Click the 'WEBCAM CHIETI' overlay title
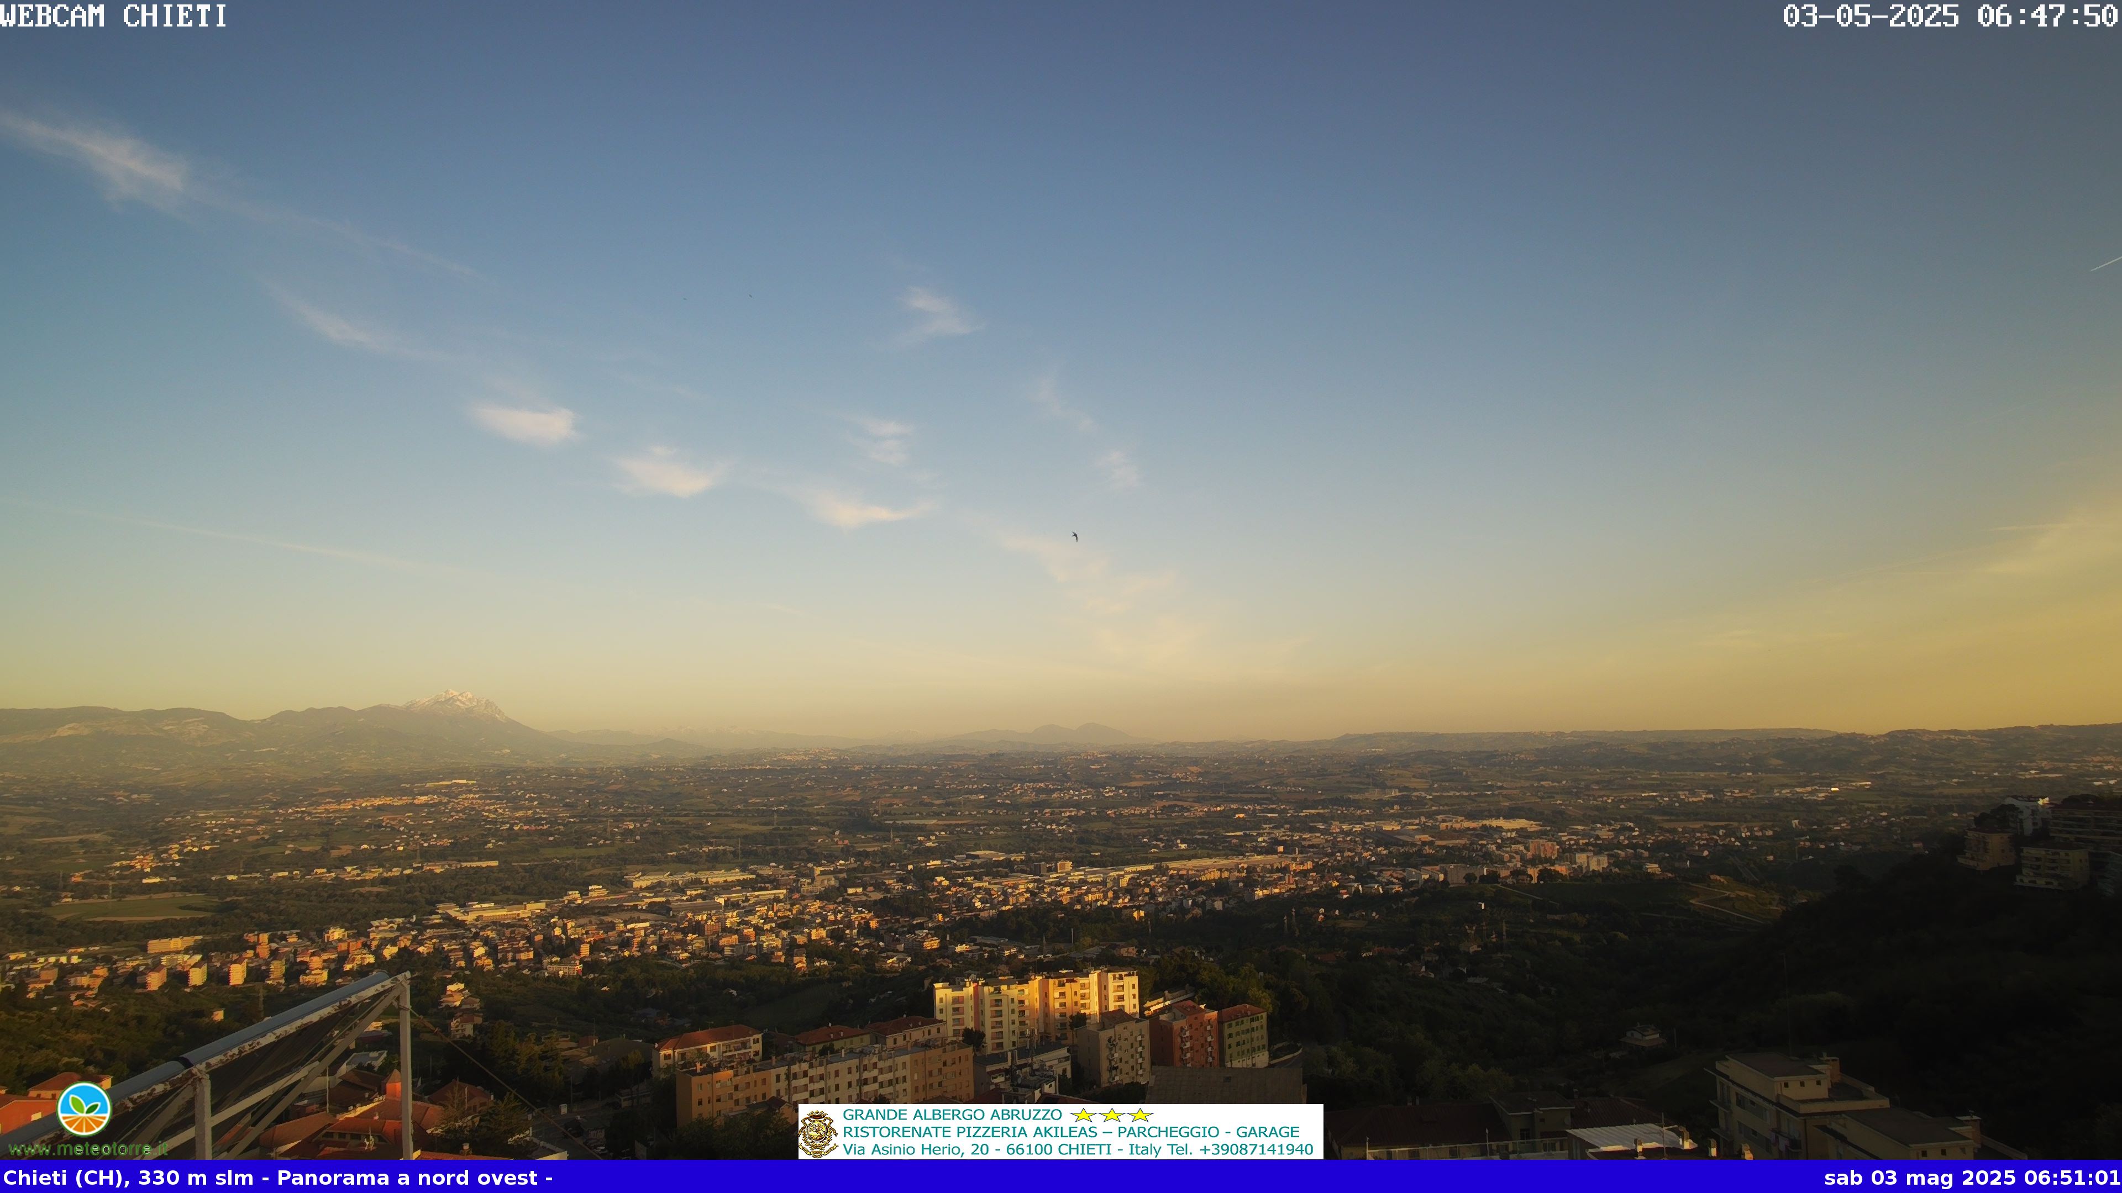 tap(114, 15)
